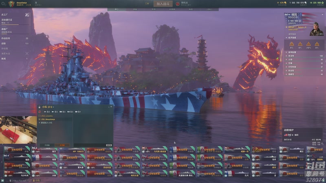326x183 pixels.
Task: Expand the 隐蔽性 stat row
Action: (x=304, y=74)
